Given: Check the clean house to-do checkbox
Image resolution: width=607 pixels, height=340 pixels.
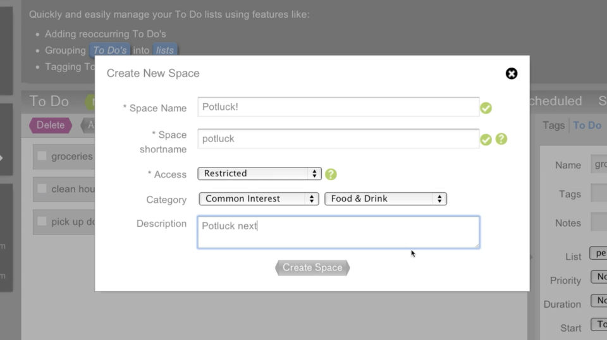Looking at the screenshot, I should click(x=42, y=188).
